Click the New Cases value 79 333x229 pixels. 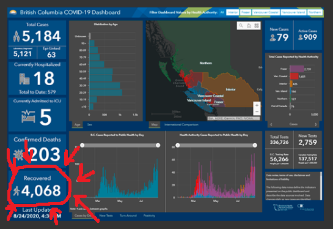[283, 38]
